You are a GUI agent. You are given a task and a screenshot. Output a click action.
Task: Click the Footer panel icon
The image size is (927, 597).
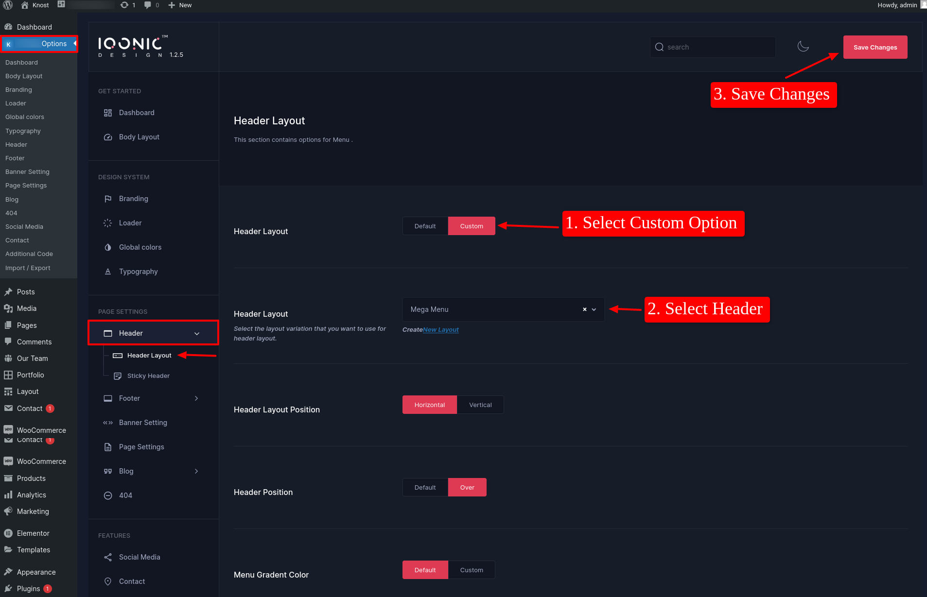click(x=108, y=398)
